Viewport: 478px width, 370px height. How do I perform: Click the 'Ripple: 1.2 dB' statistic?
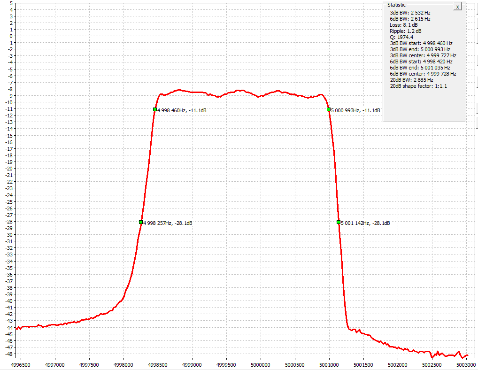click(405, 31)
